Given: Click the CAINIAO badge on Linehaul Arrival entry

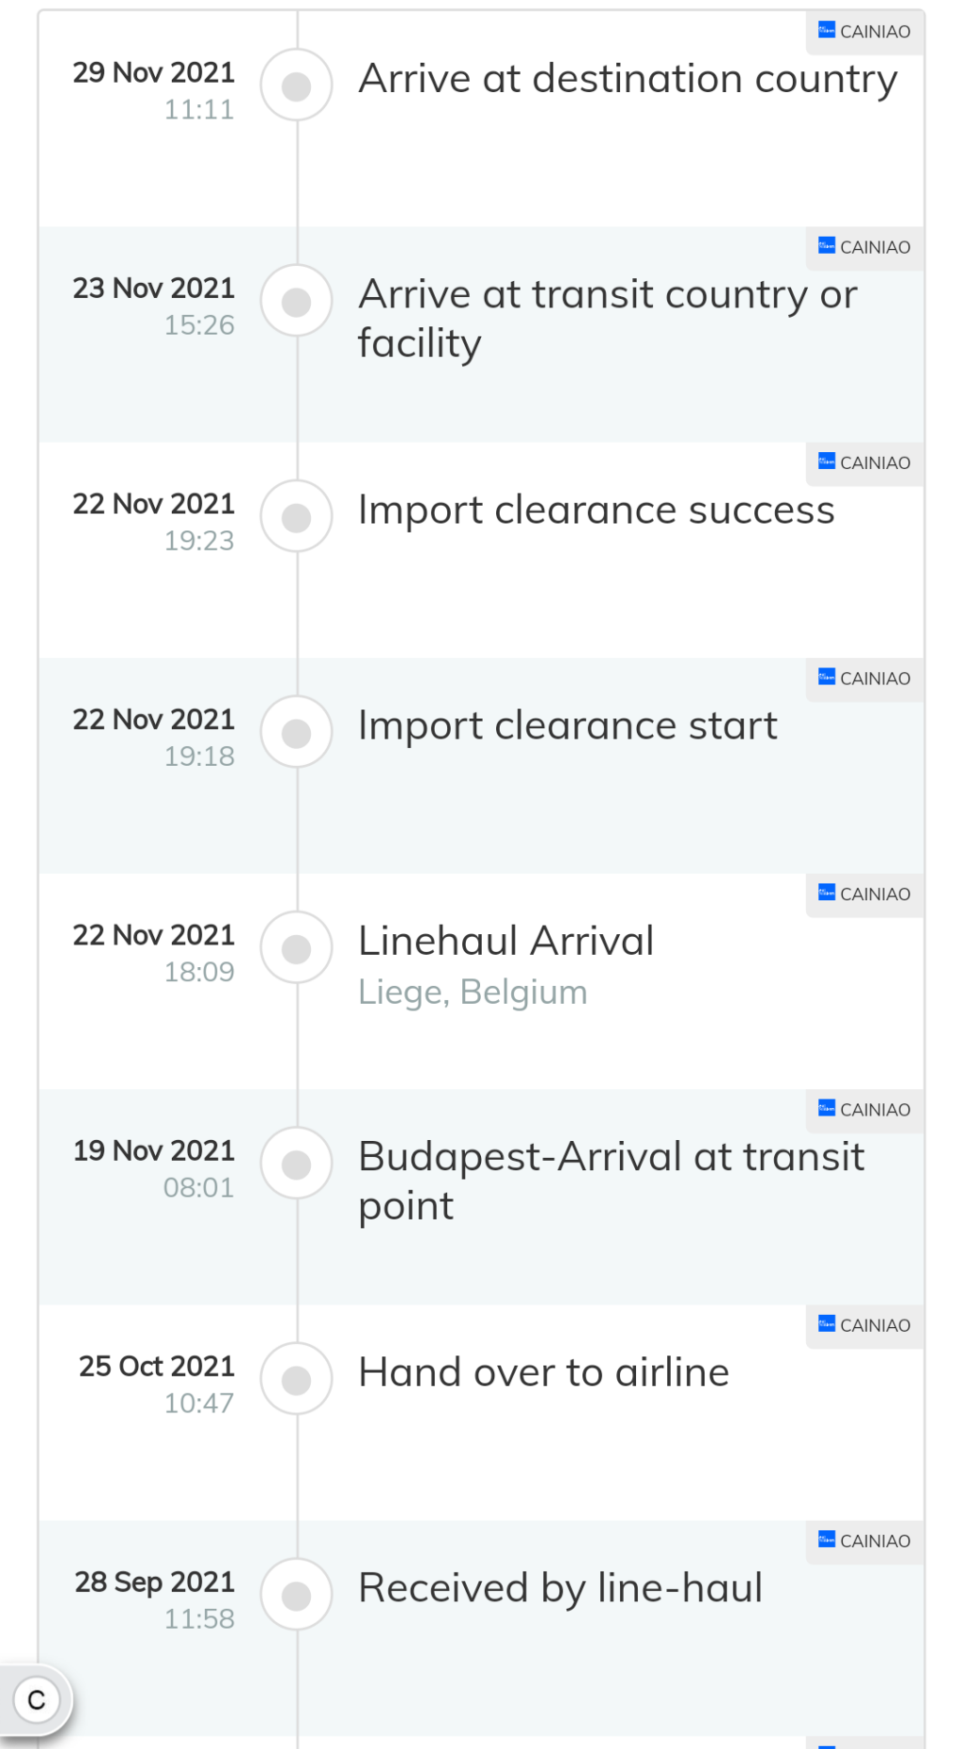Looking at the screenshot, I should click(864, 894).
